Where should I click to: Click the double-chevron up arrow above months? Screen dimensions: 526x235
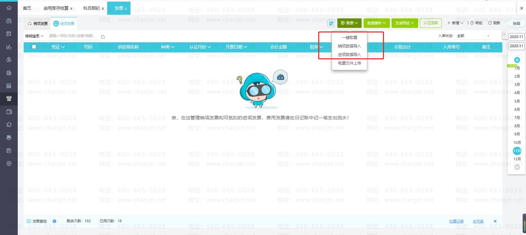[x=517, y=60]
